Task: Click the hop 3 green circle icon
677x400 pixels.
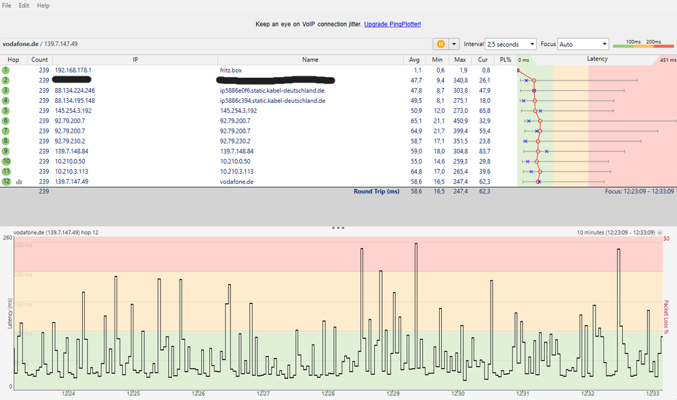Action: pyautogui.click(x=5, y=90)
